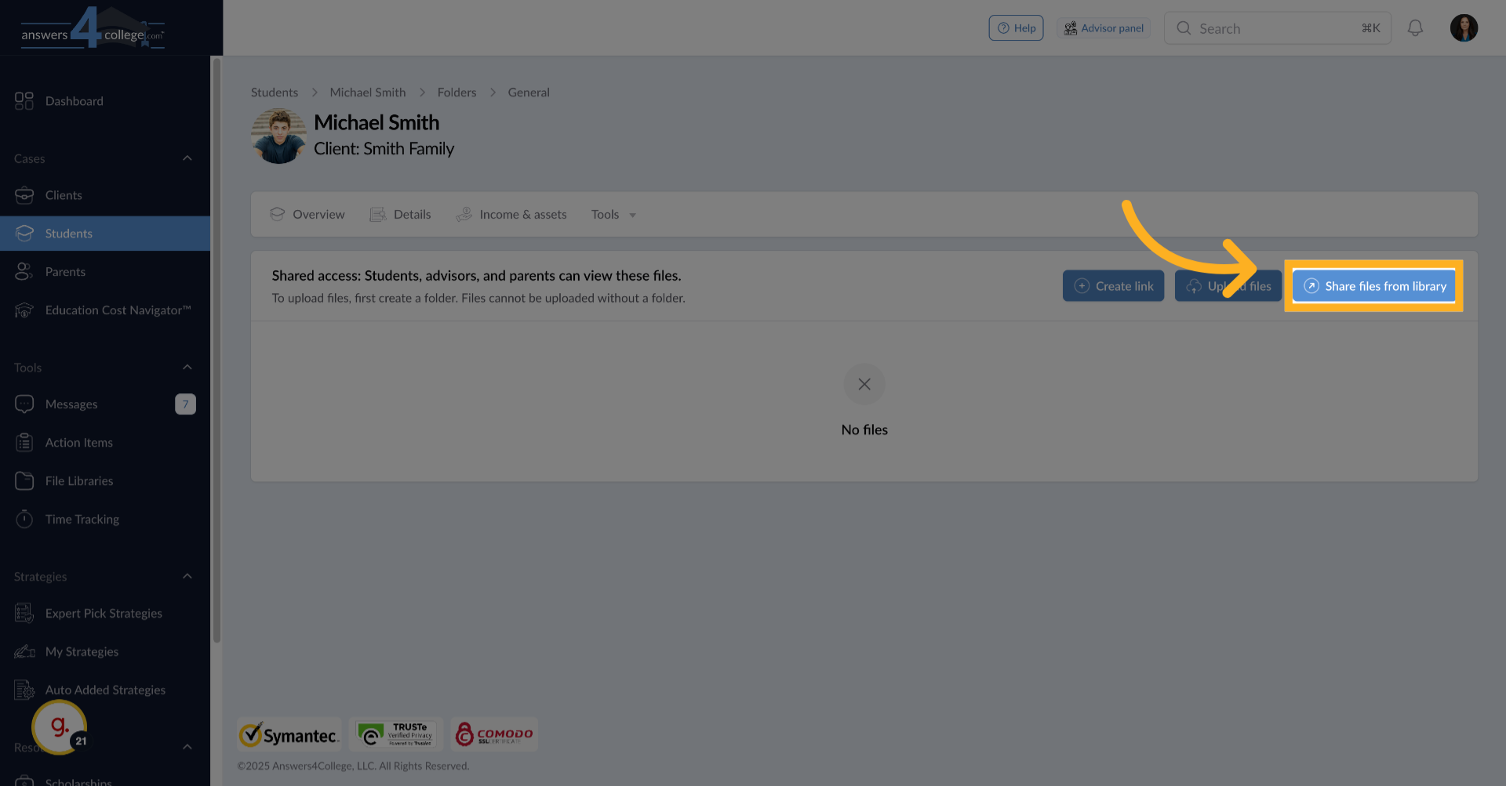Open My Strategies in the sidebar
Image resolution: width=1506 pixels, height=786 pixels.
tap(105, 652)
